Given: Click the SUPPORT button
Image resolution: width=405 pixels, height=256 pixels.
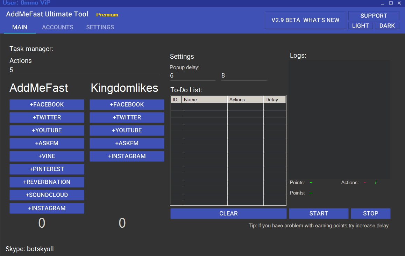Looking at the screenshot, I should coord(374,16).
